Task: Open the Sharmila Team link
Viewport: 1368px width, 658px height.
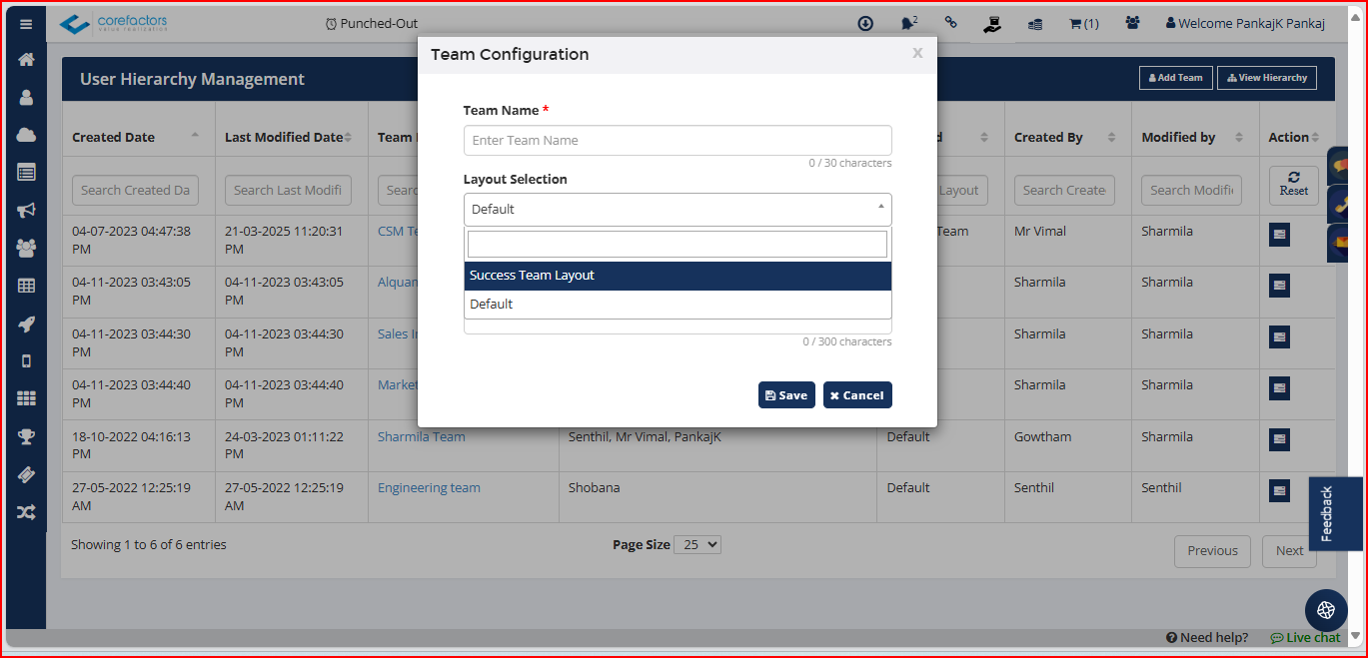Action: coord(421,436)
